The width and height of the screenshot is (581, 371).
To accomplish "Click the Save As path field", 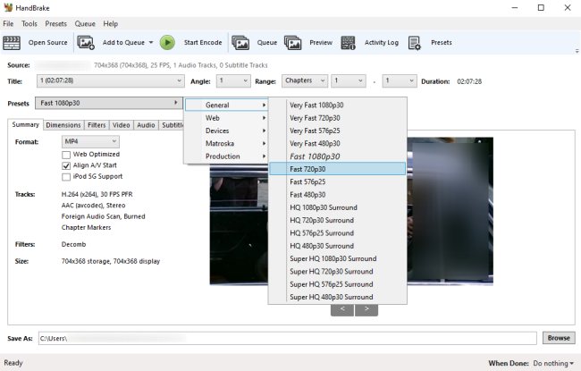I will pos(288,338).
